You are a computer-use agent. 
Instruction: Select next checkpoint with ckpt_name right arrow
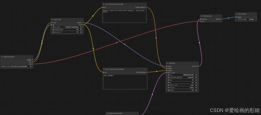pos(31,66)
